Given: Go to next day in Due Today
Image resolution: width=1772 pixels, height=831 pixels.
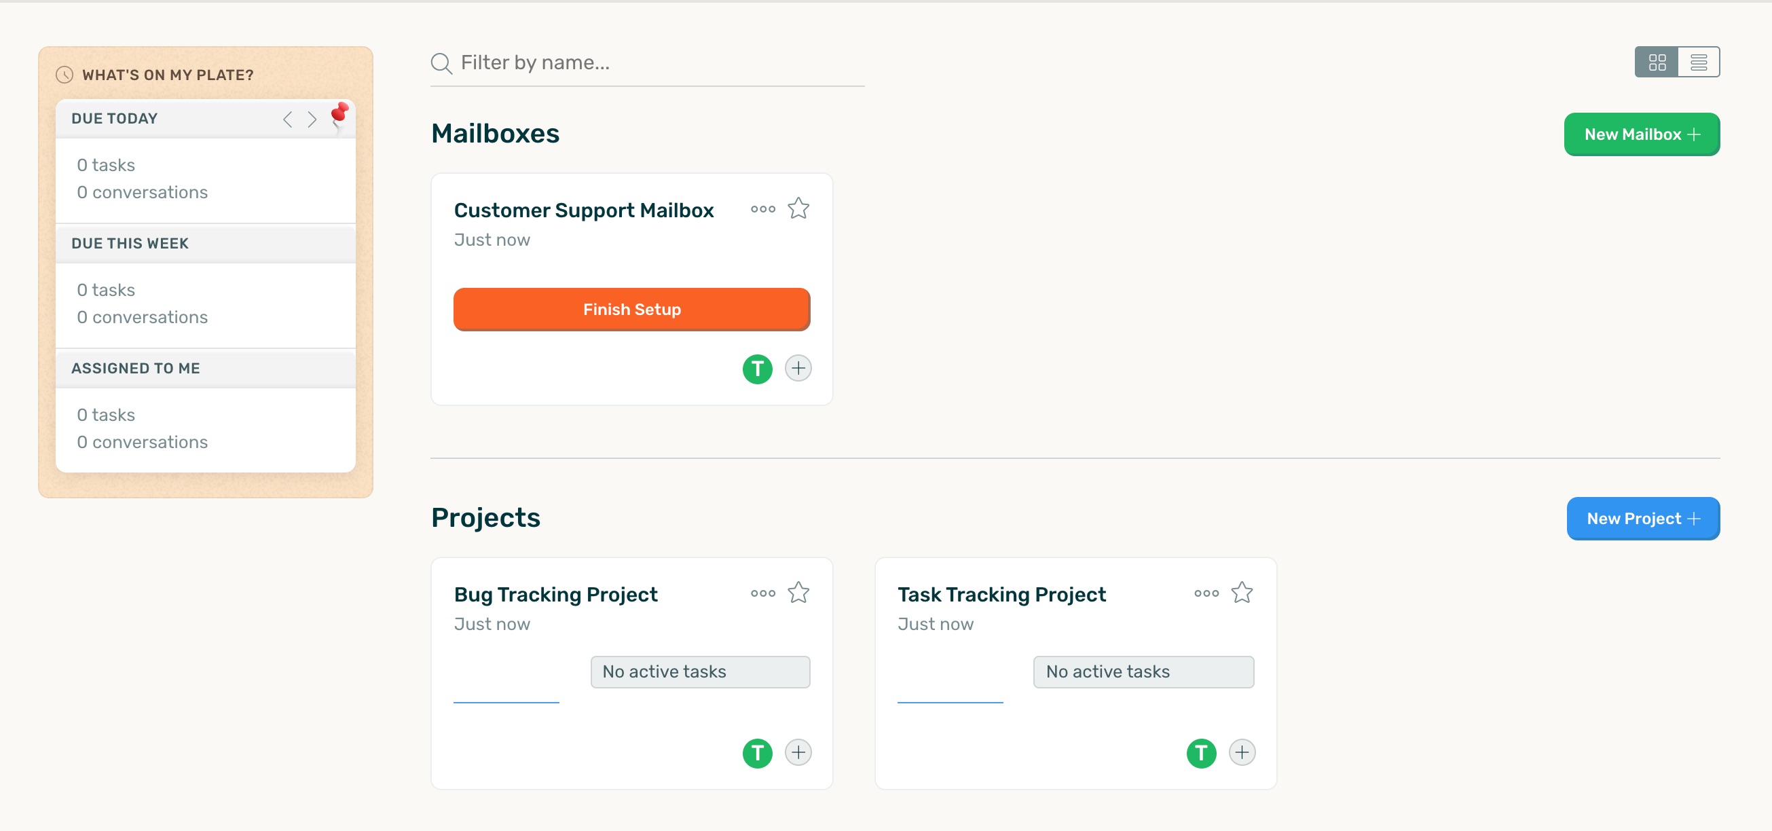Looking at the screenshot, I should click(312, 119).
